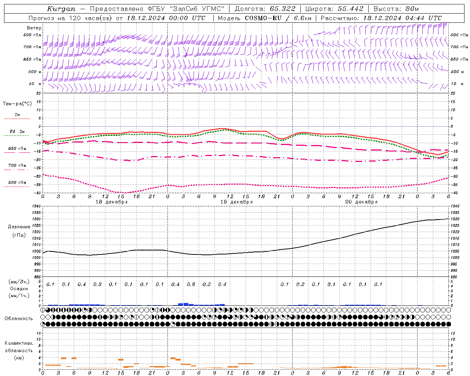Click the dotted legend line under "500 гПа" legend
470x376 pixels.
point(17,187)
